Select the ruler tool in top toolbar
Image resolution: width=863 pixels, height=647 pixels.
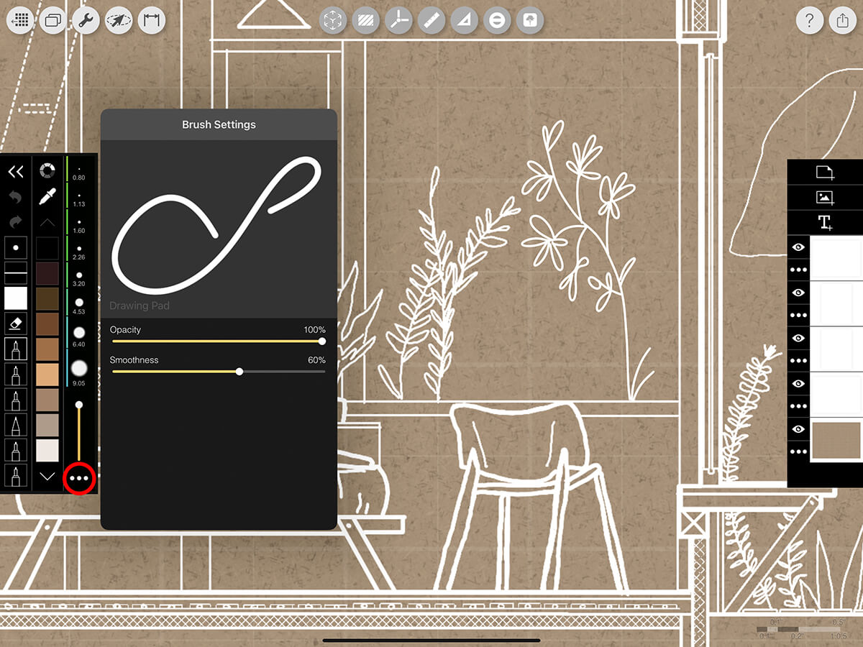pos(431,21)
